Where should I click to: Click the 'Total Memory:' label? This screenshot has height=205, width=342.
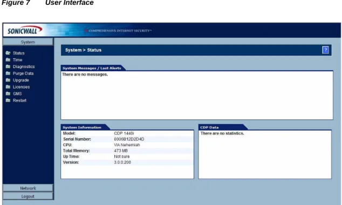pyautogui.click(x=77, y=151)
